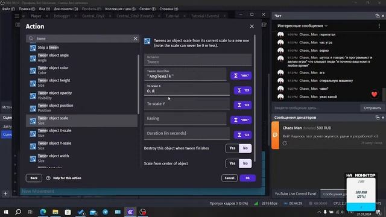Close the Action dialog
The height and width of the screenshot is (217, 386).
(252, 27)
